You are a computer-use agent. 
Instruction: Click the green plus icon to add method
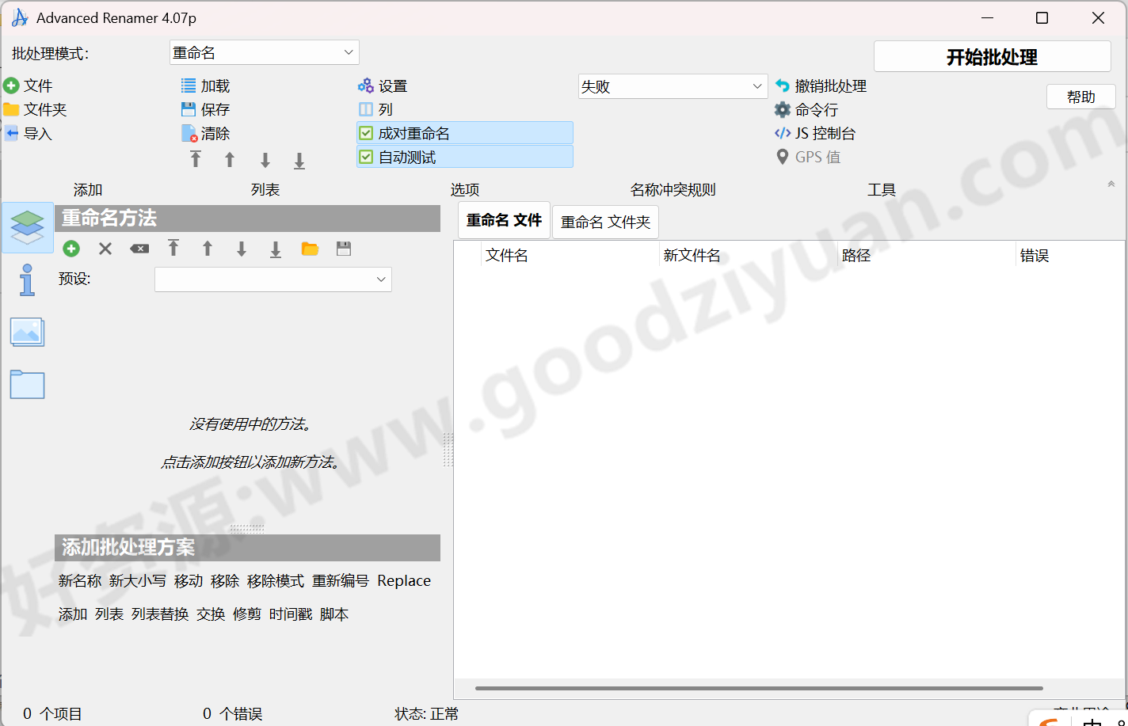point(70,249)
